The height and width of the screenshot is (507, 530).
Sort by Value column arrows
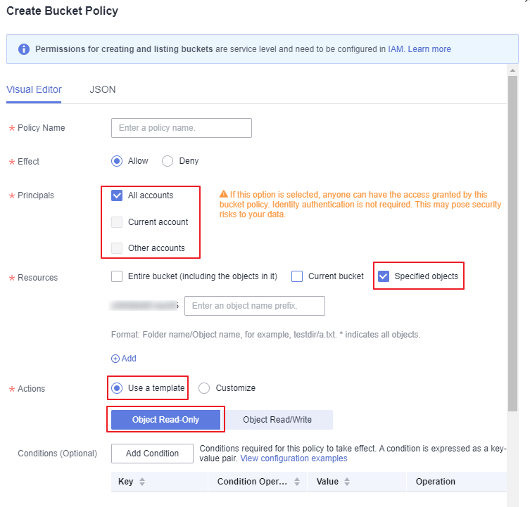pos(347,482)
